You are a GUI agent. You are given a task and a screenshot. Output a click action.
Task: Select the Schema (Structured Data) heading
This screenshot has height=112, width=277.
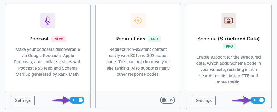tap(229, 39)
